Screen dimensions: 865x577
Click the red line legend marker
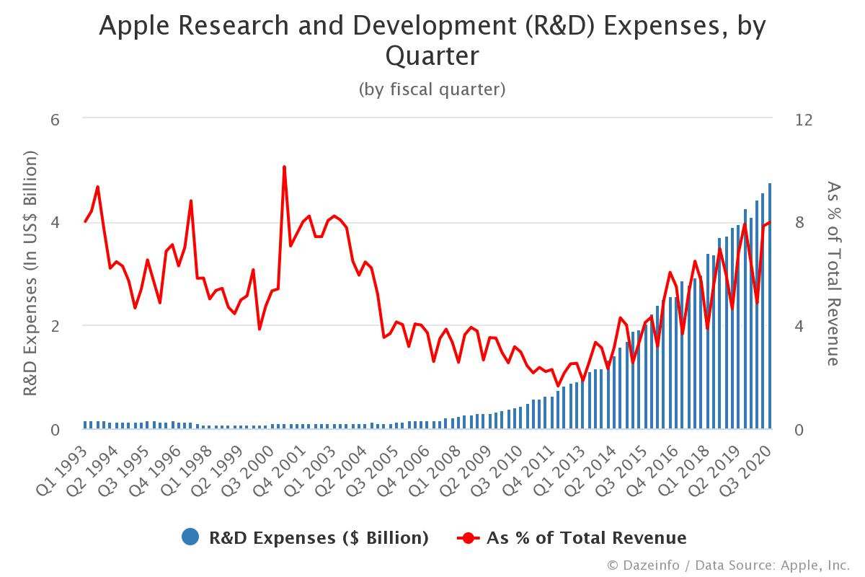469,537
